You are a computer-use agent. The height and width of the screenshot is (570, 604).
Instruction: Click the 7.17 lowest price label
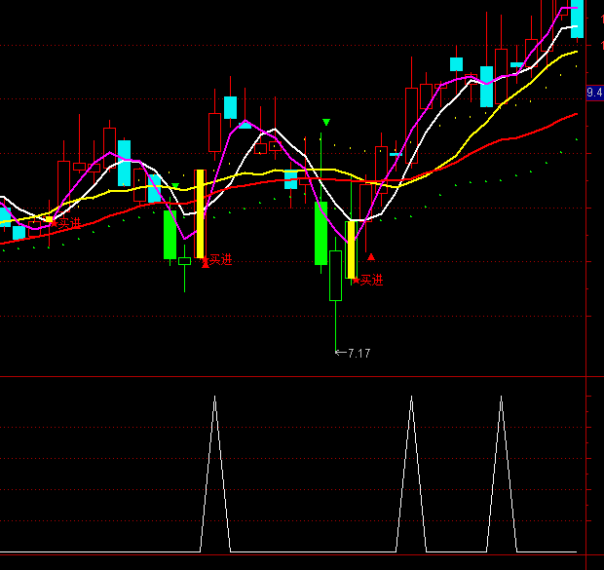coord(359,353)
